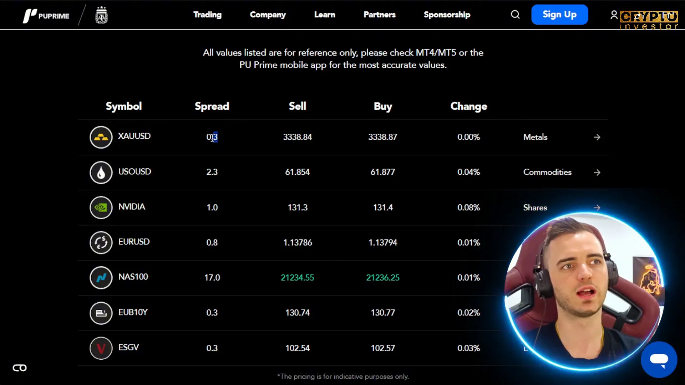
Task: Click the presenter webcam overlay
Action: tap(584, 291)
